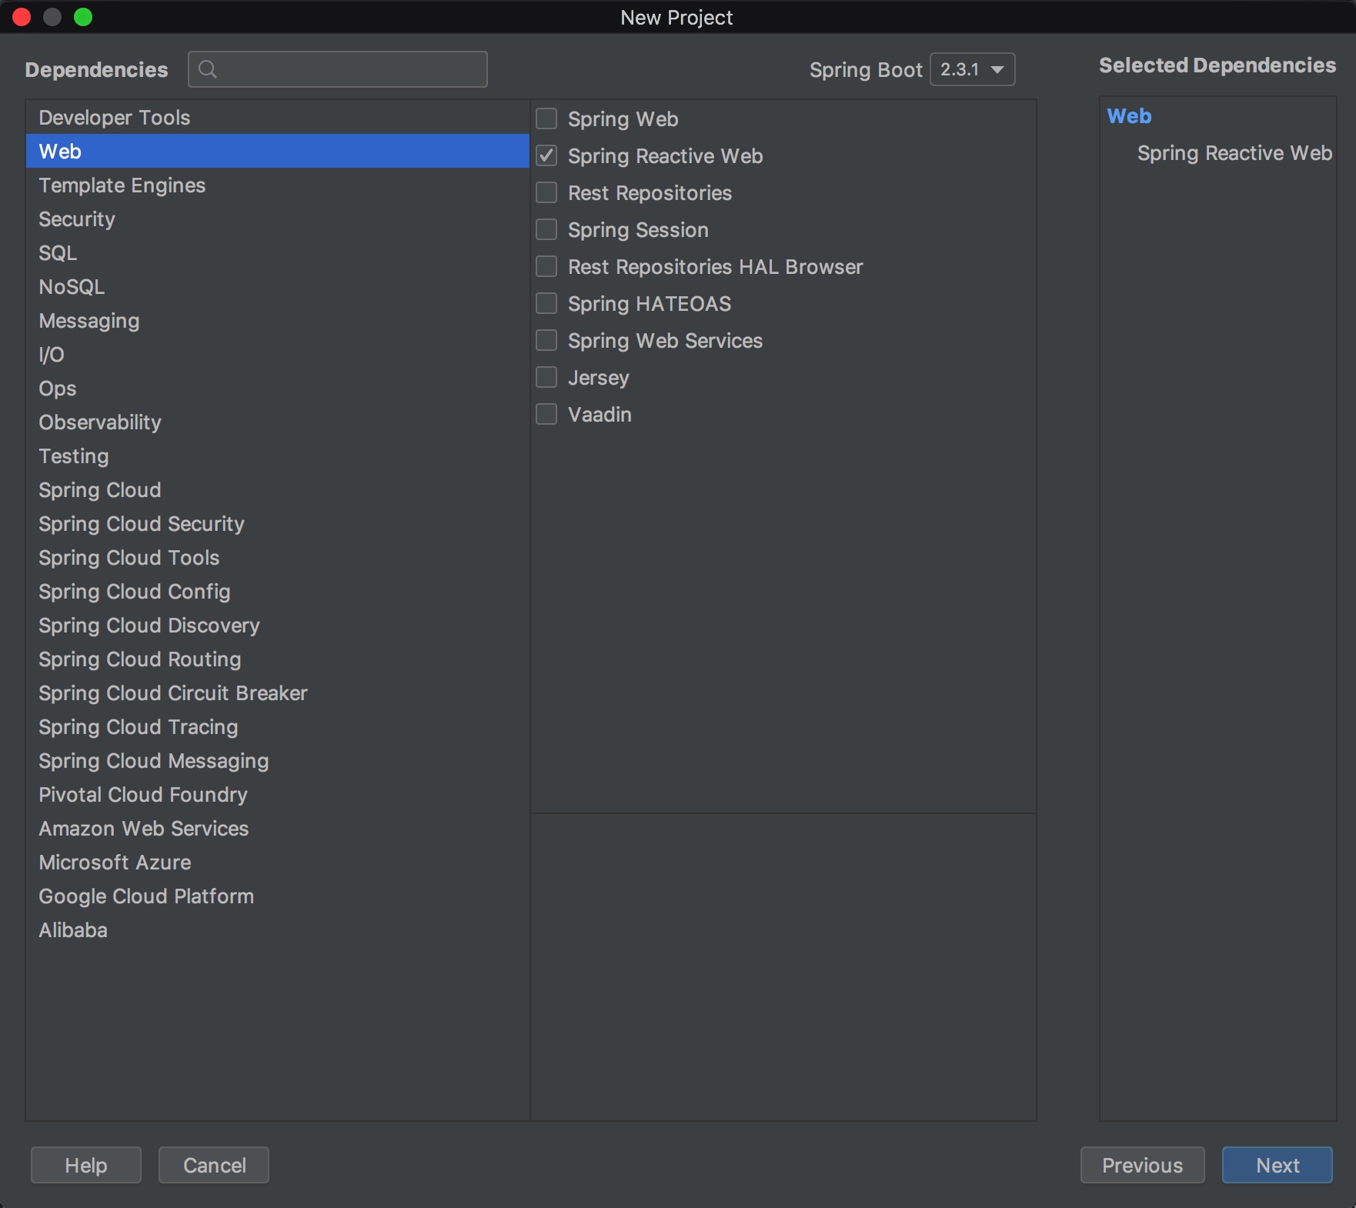Select the I/O category
Viewport: 1356px width, 1208px height.
tap(278, 355)
